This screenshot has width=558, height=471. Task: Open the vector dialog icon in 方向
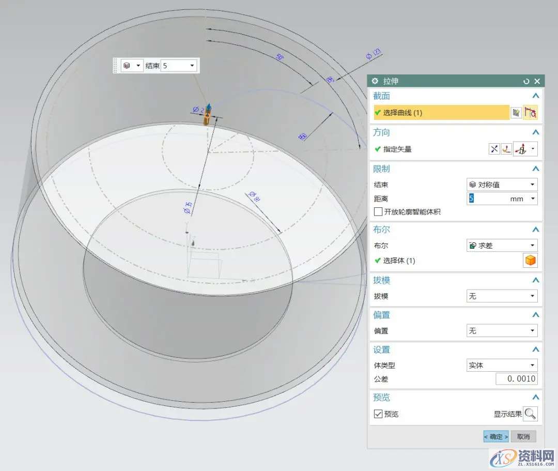pyautogui.click(x=506, y=149)
